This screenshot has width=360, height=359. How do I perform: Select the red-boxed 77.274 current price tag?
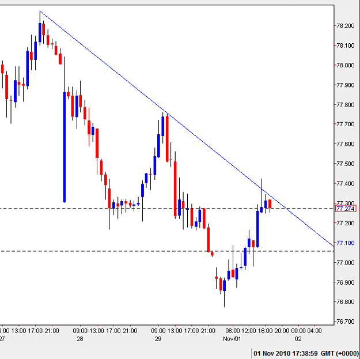pos(346,209)
